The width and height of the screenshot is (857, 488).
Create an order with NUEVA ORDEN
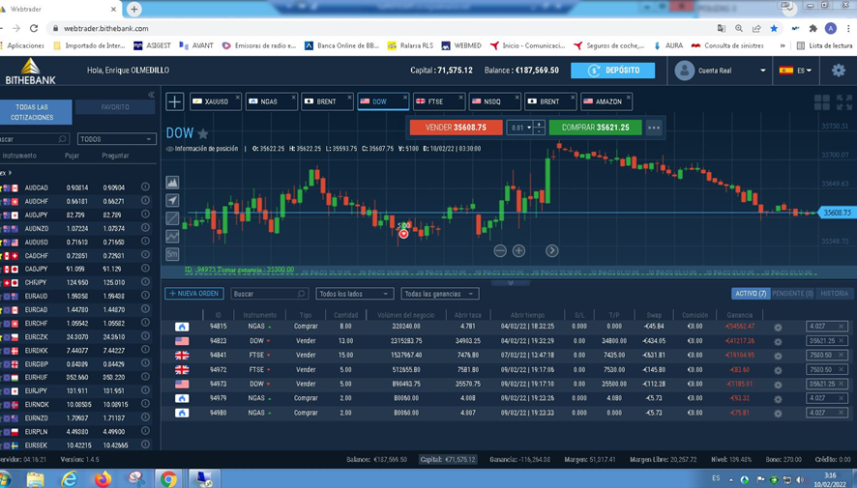tap(194, 294)
